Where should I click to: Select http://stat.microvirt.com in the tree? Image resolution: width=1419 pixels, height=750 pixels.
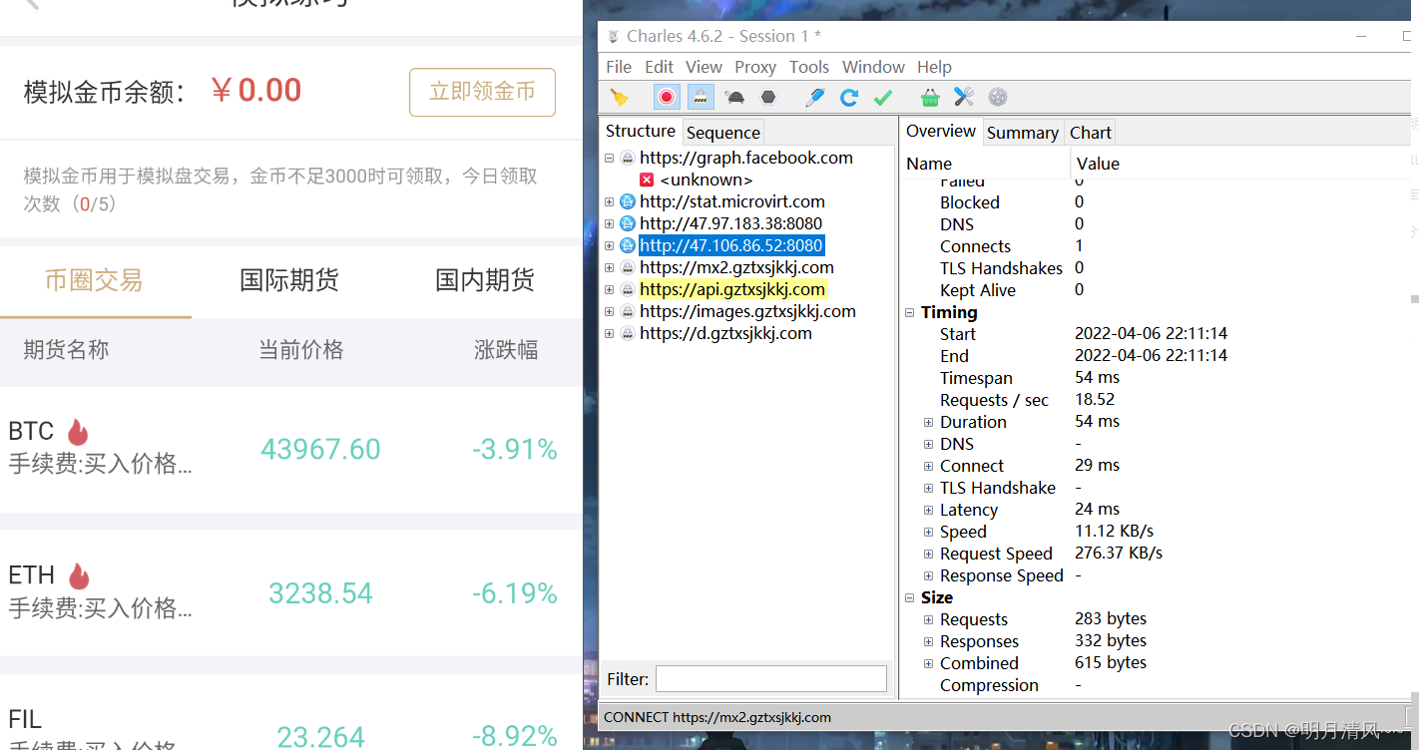(x=732, y=201)
